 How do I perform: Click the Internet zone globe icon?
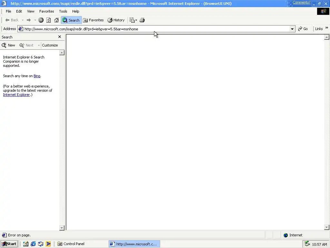click(286, 235)
